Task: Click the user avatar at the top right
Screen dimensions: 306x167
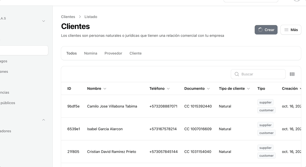Action: point(296,1)
